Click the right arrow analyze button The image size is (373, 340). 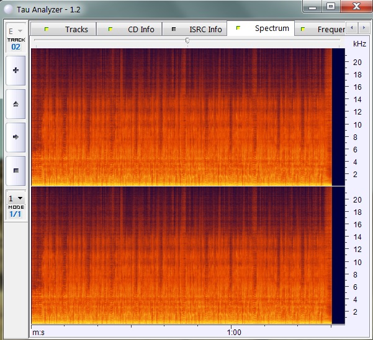tap(16, 136)
